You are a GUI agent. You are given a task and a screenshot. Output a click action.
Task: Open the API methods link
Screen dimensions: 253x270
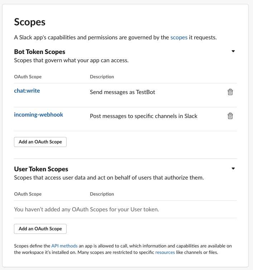64,246
